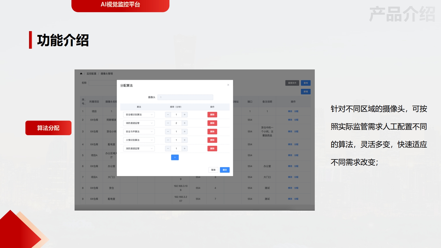Viewport: 441px width, 248px height.
Task: Expand the 安全马甲算法 algorithm selector
Action: pos(139,132)
